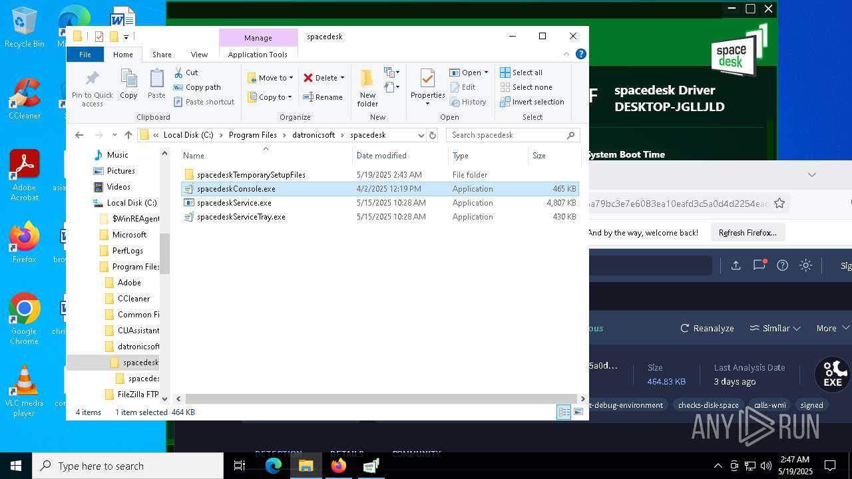Switch to large icons view button
This screenshot has width=852, height=479.
click(x=579, y=412)
